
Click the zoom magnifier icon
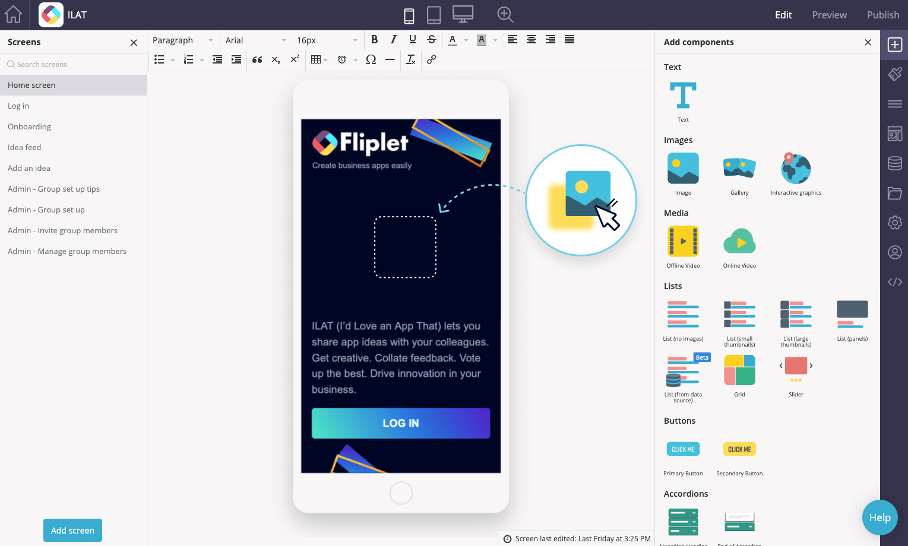505,14
